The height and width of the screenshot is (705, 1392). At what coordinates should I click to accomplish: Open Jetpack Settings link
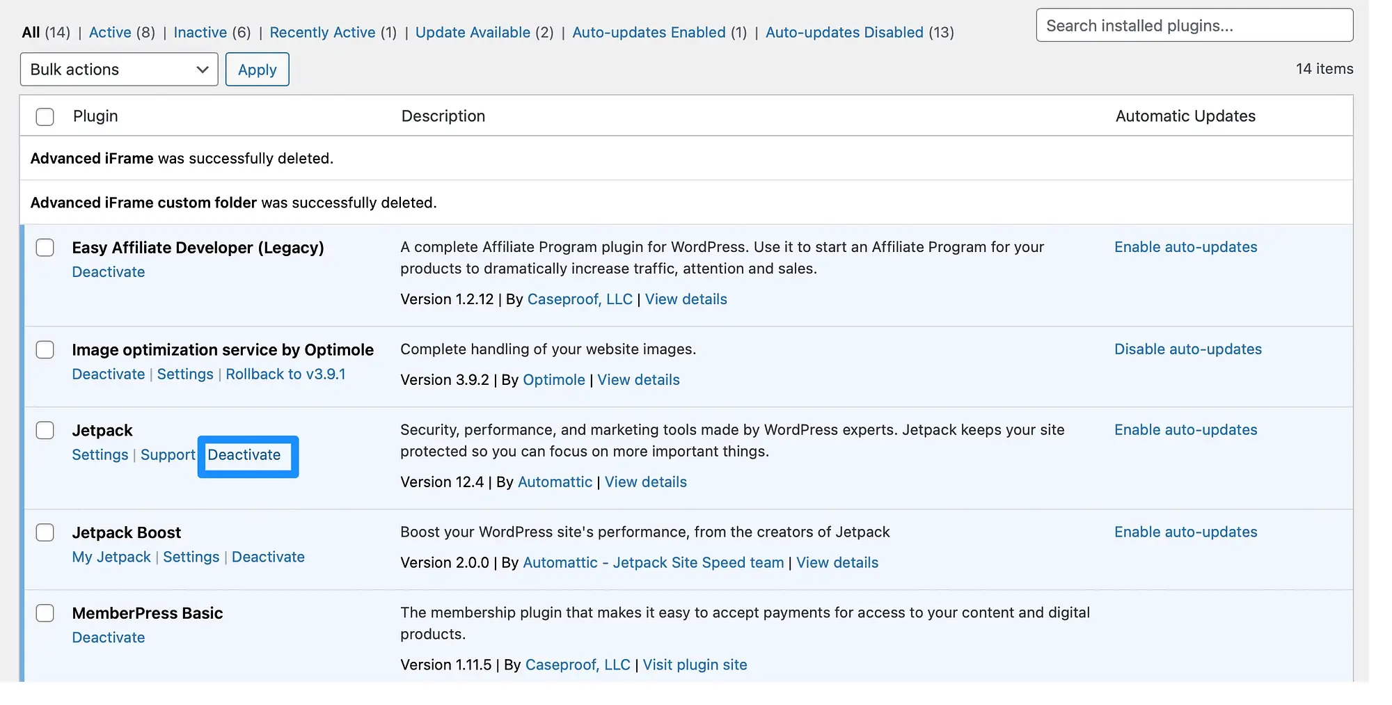coord(100,455)
